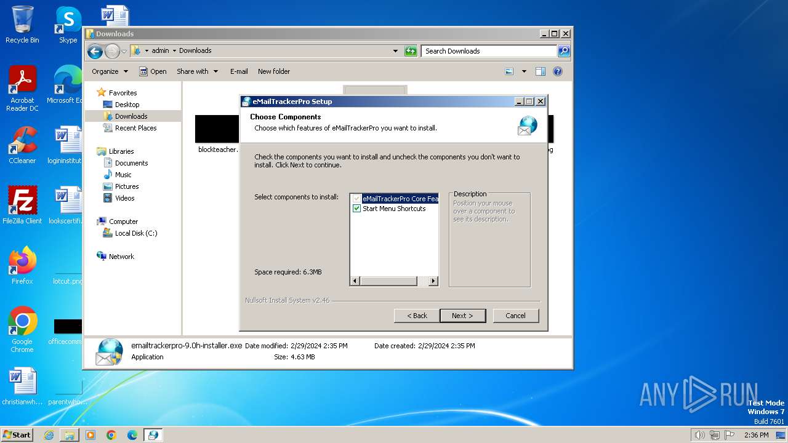This screenshot has height=443, width=788.
Task: Select Computer in the navigation pane
Action: (123, 221)
